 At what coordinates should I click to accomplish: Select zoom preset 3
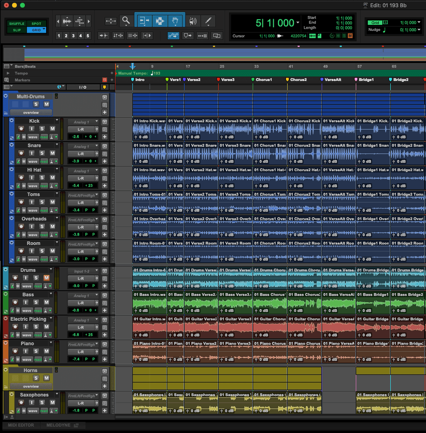click(x=73, y=36)
